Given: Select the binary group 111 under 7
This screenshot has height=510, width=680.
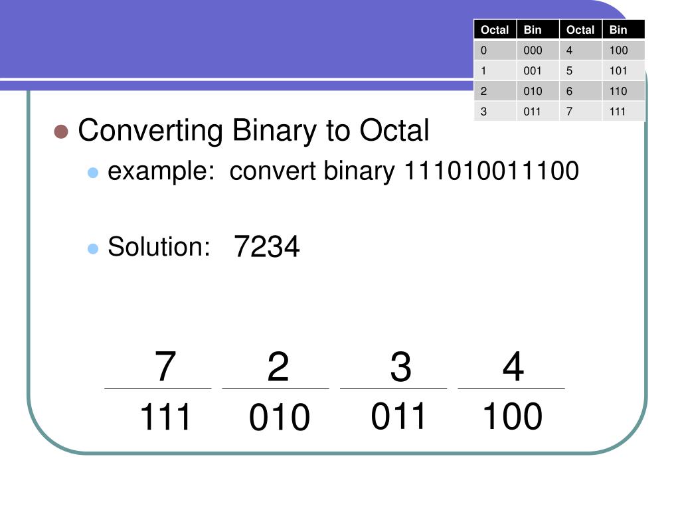Looking at the screenshot, I should (165, 417).
